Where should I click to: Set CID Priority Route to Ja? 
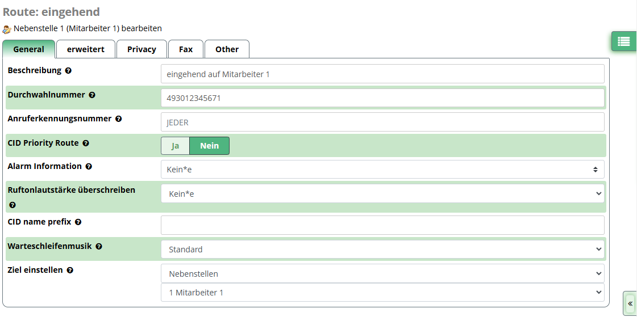coord(176,146)
